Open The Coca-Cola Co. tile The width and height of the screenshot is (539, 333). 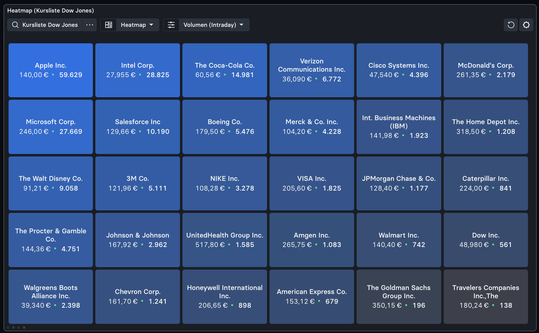coord(225,70)
